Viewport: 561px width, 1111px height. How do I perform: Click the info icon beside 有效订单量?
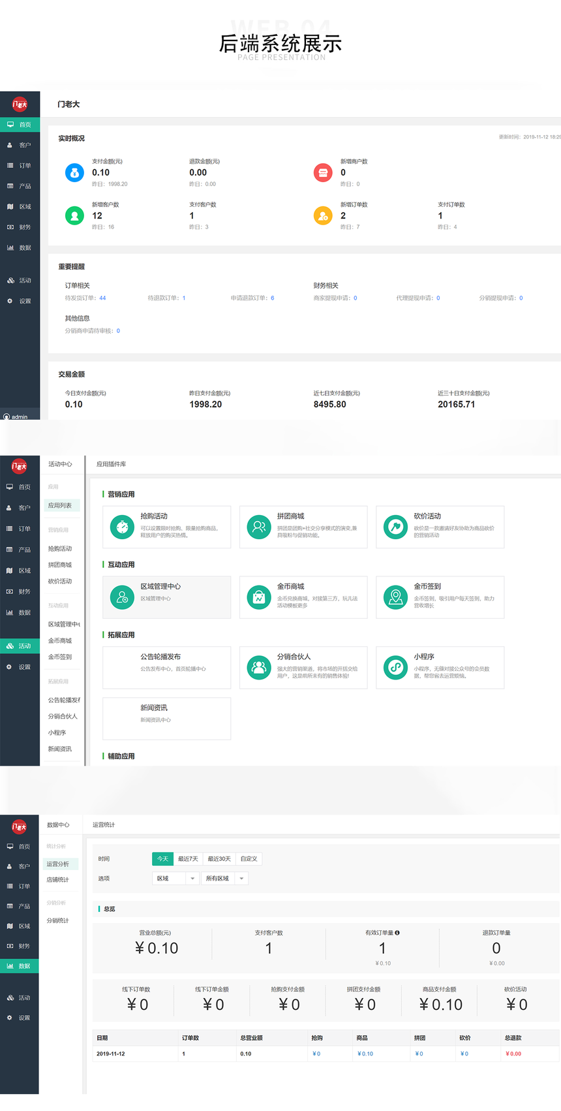pos(397,933)
